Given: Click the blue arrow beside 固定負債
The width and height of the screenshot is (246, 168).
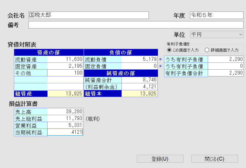Looking at the screenshot, I should tap(160, 66).
